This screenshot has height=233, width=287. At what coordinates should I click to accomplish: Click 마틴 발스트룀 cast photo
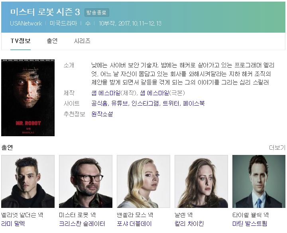point(259,182)
